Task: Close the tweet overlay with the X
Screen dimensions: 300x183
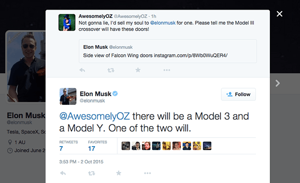Action: coord(279,14)
